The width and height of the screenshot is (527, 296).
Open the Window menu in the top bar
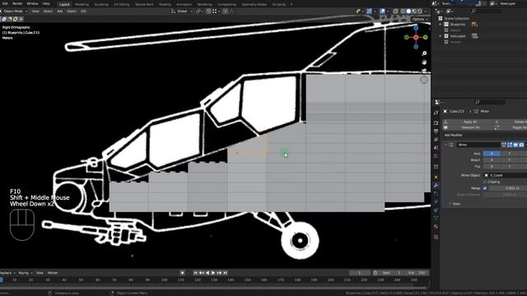[32, 3]
